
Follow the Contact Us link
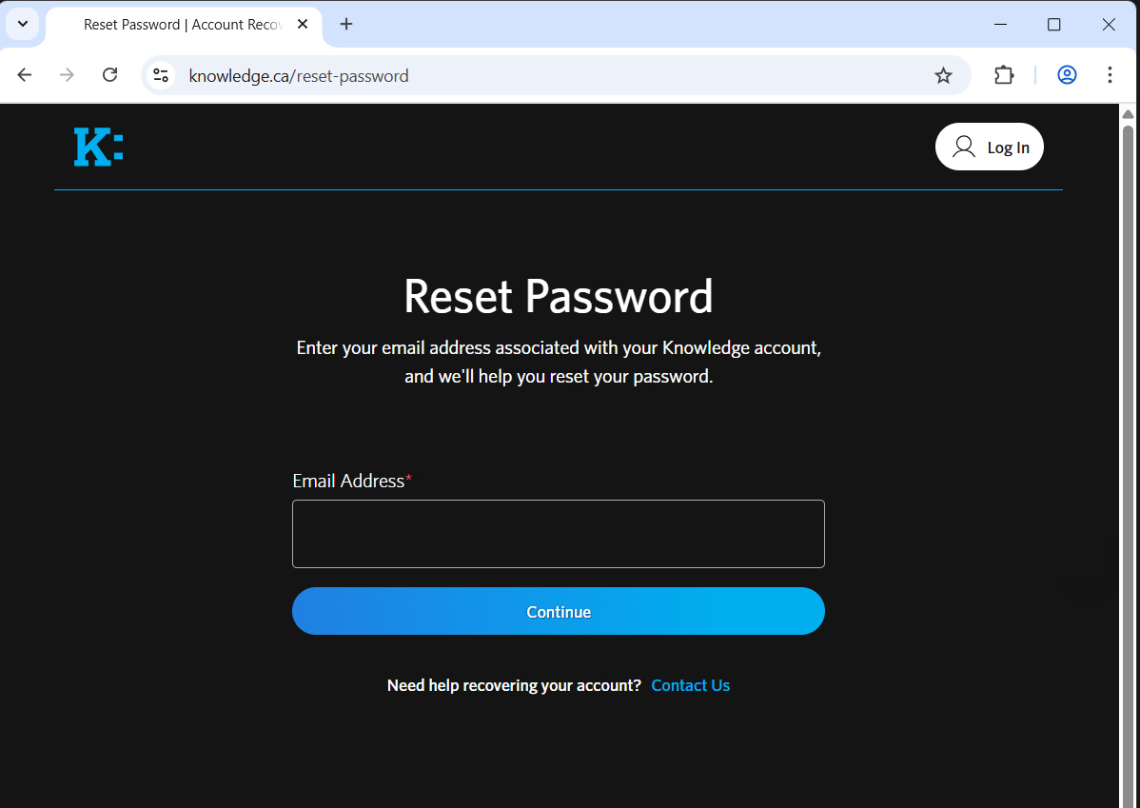click(690, 685)
